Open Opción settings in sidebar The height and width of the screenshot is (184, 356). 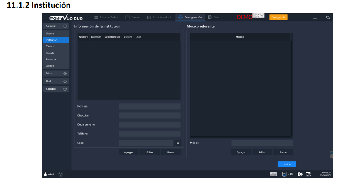(56, 66)
